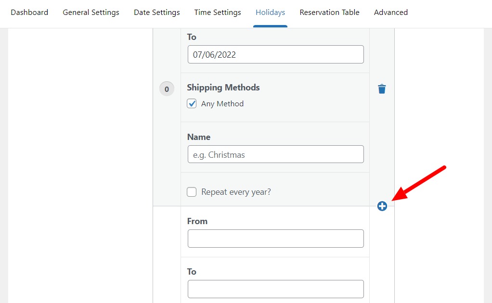Viewport: 492px width, 303px height.
Task: View the Reservation Table tab
Action: pos(329,13)
